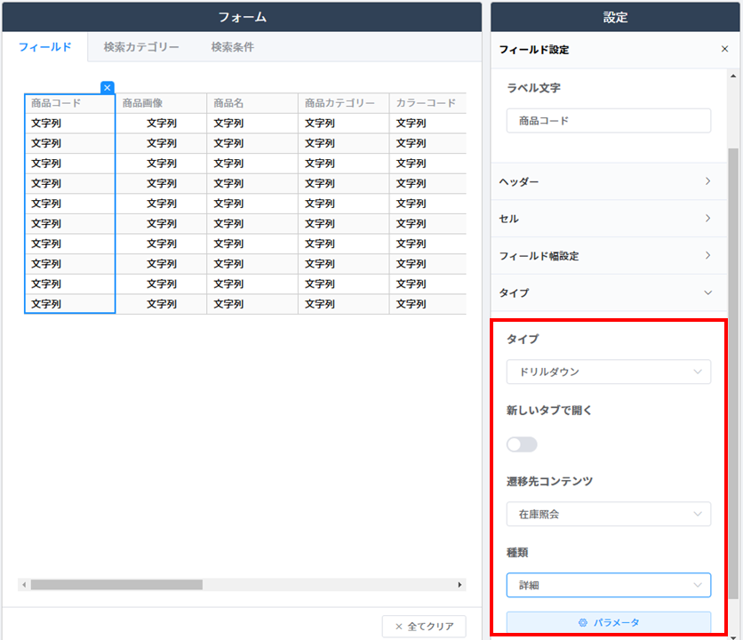This screenshot has width=743, height=640.
Task: Edit the ラベル文字 input field
Action: tap(609, 120)
